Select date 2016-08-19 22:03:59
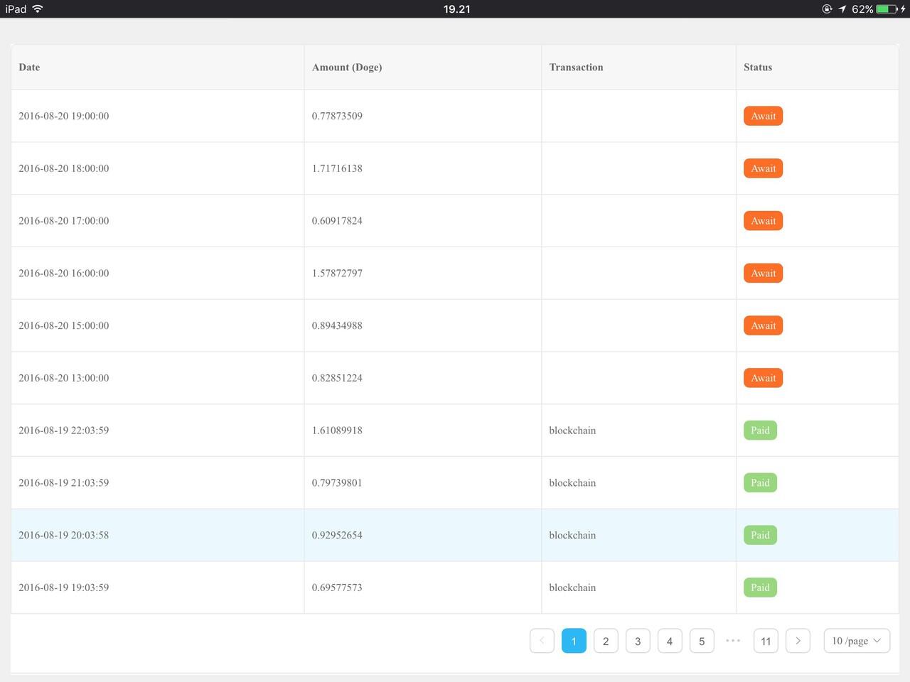910x682 pixels. 64,431
